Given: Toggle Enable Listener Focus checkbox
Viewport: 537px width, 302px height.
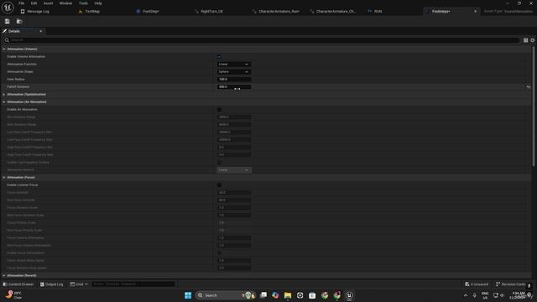Looking at the screenshot, I should coord(219,185).
